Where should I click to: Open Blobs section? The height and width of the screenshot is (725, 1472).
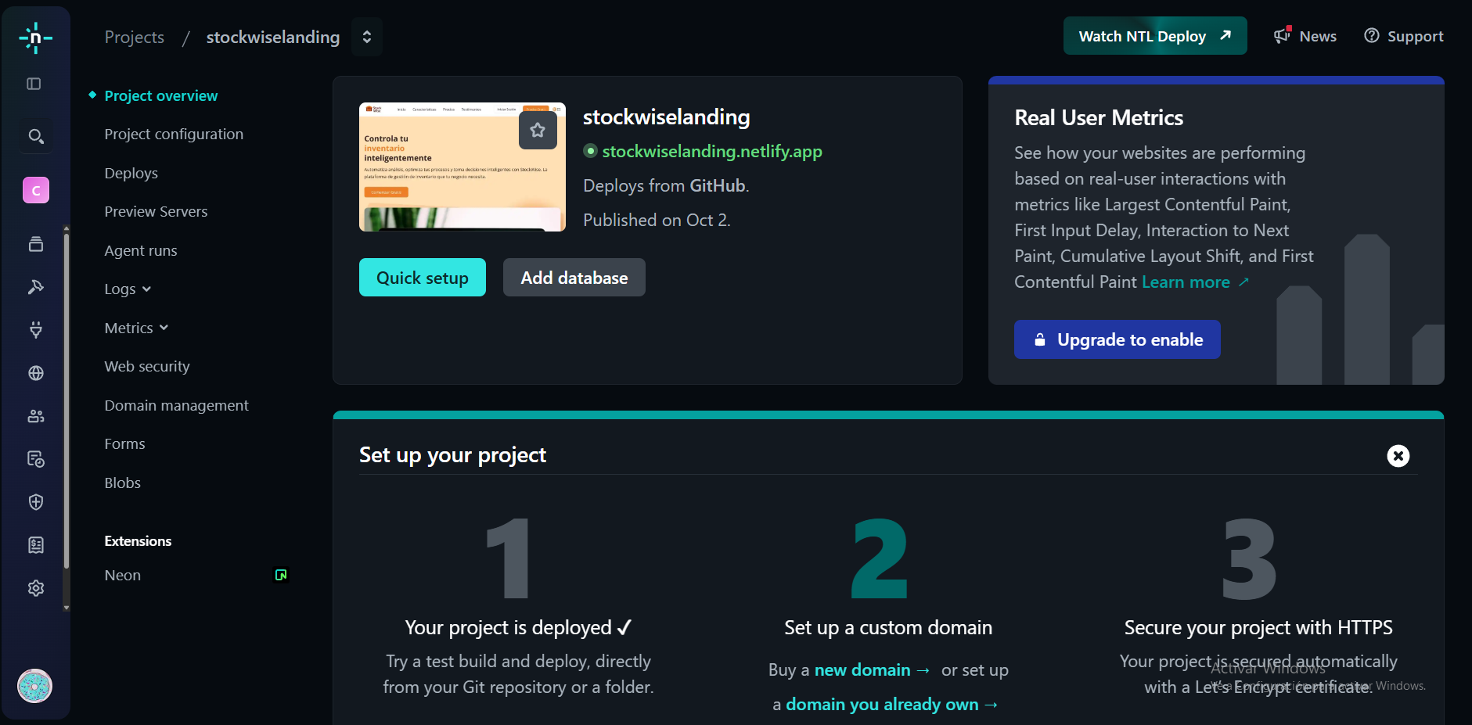123,483
